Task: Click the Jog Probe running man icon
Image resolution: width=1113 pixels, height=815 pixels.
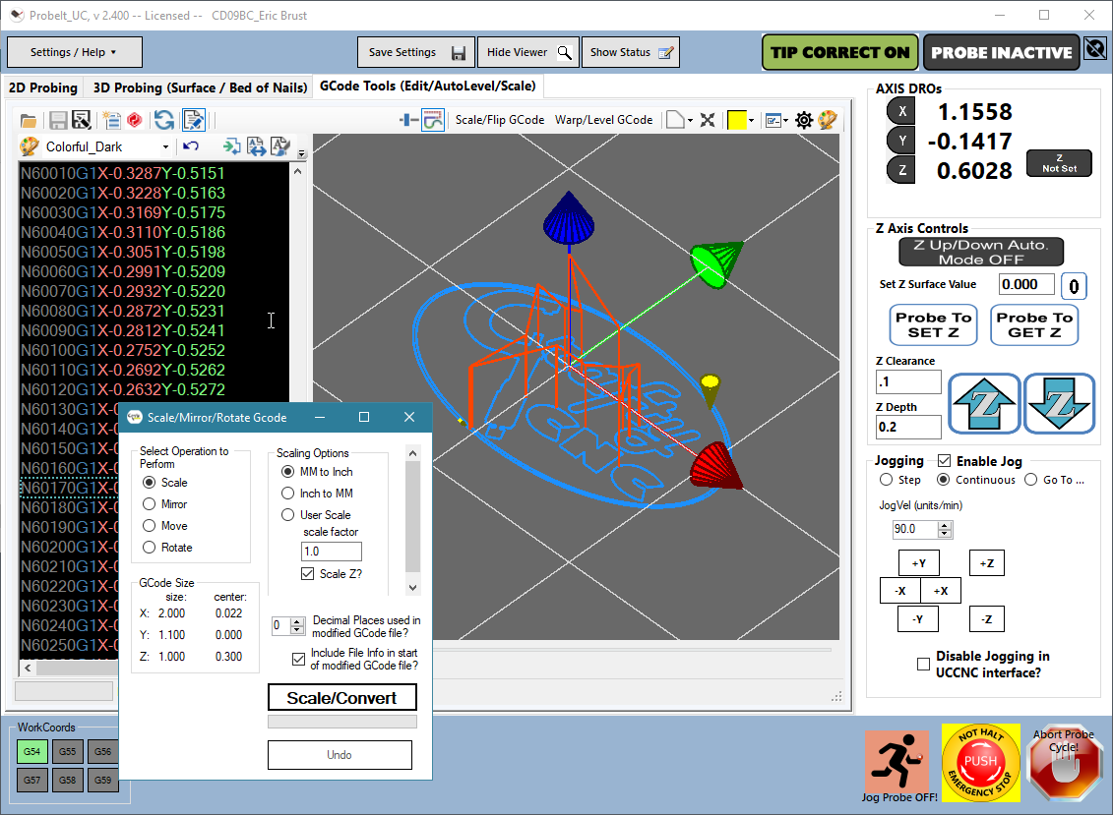Action: [x=897, y=761]
